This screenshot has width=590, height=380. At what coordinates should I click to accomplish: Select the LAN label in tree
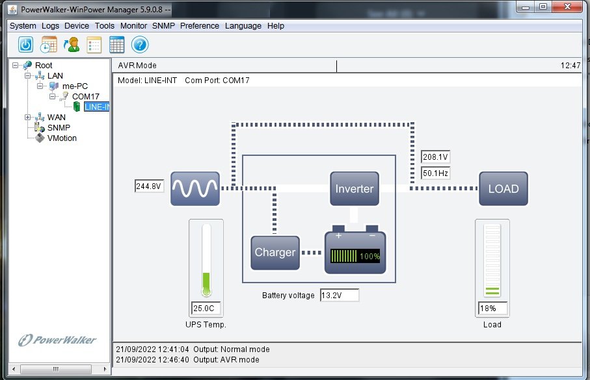click(55, 76)
